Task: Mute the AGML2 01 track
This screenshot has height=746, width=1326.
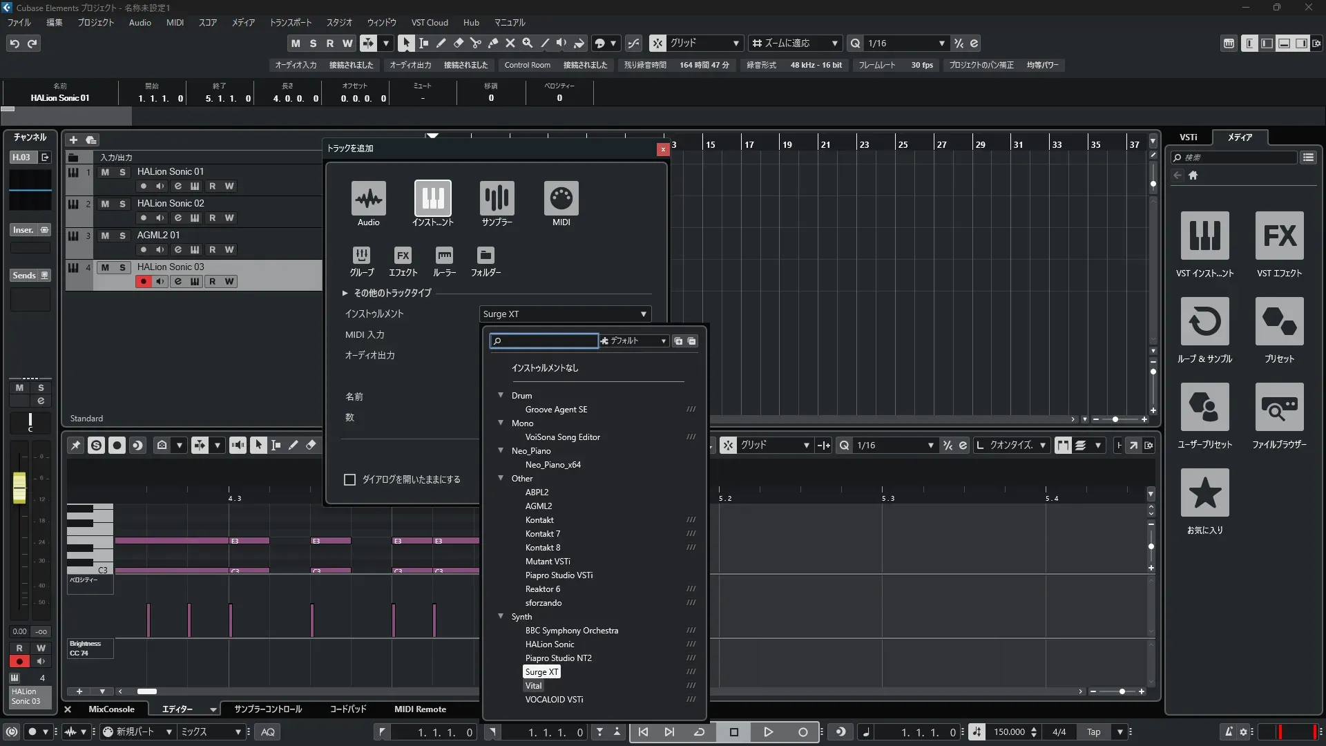Action: pyautogui.click(x=105, y=236)
